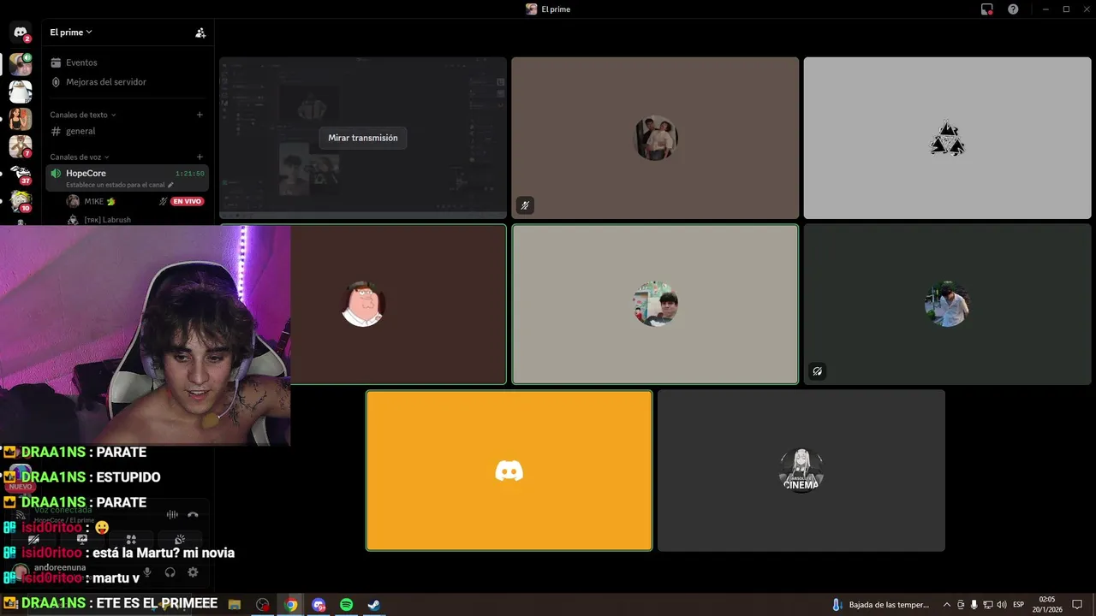
Task: Click ESP language indicator
Action: tap(1018, 605)
